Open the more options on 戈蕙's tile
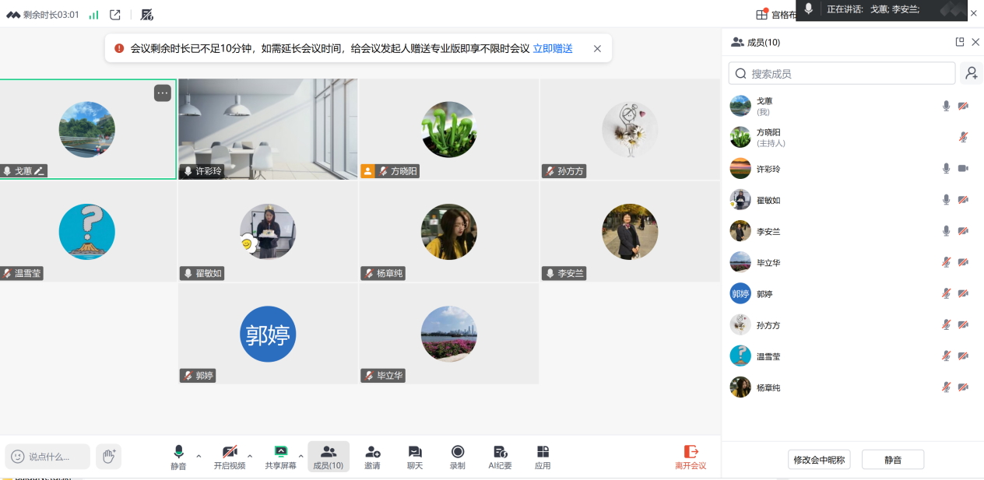Image resolution: width=984 pixels, height=480 pixels. pos(162,93)
